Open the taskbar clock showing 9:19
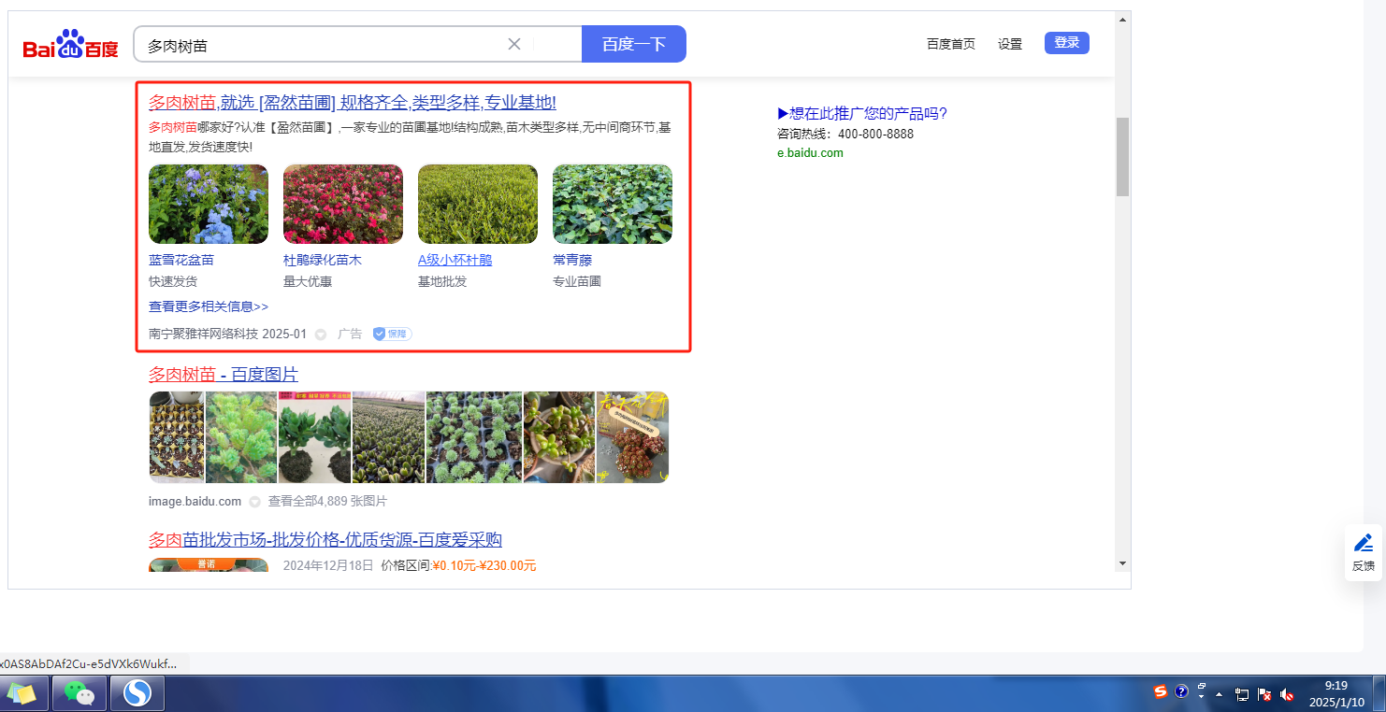 [x=1336, y=693]
